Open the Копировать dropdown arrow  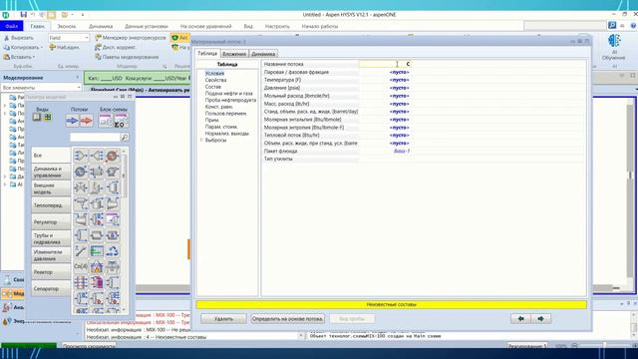[x=41, y=48]
